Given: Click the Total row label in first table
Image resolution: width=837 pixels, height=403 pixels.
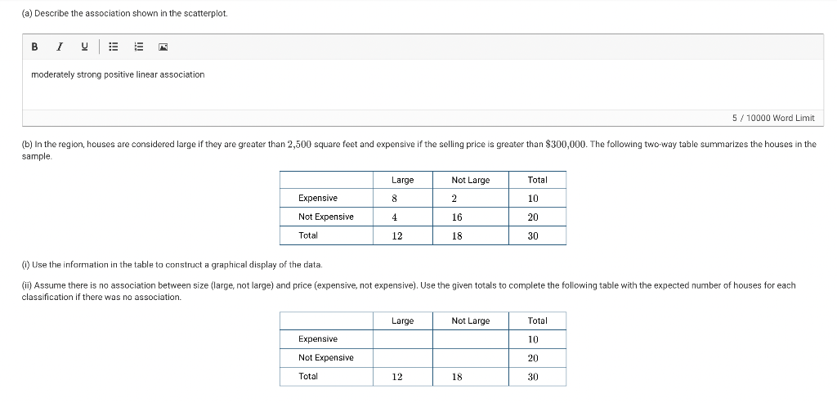Looking at the screenshot, I should pyautogui.click(x=308, y=235).
